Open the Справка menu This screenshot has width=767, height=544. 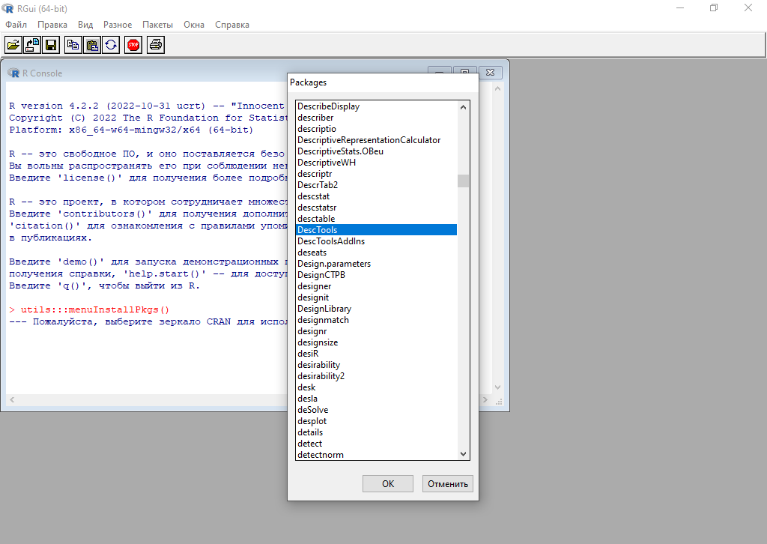[232, 25]
